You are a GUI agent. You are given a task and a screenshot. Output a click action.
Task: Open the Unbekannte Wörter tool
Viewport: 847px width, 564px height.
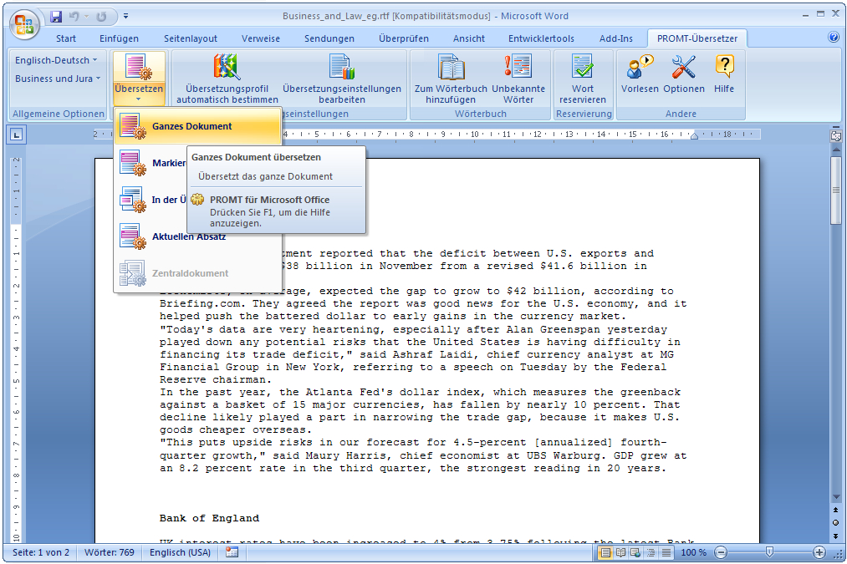tap(518, 67)
